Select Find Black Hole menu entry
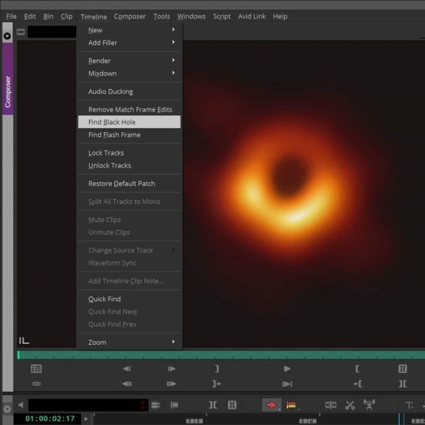This screenshot has width=425, height=425. pos(129,122)
